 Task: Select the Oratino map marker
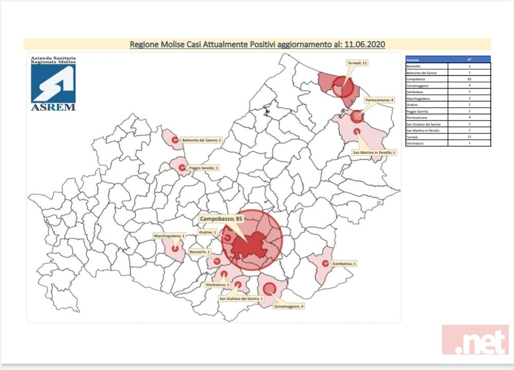[227, 237]
